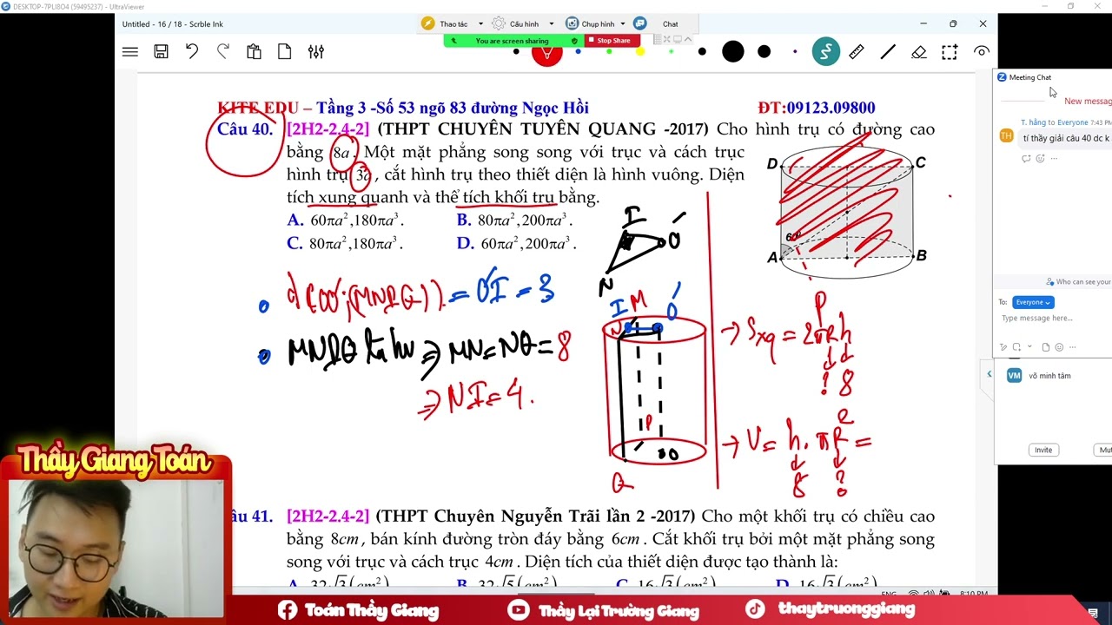Reply to T. hằng's chat message
1112x625 pixels.
point(1026,159)
